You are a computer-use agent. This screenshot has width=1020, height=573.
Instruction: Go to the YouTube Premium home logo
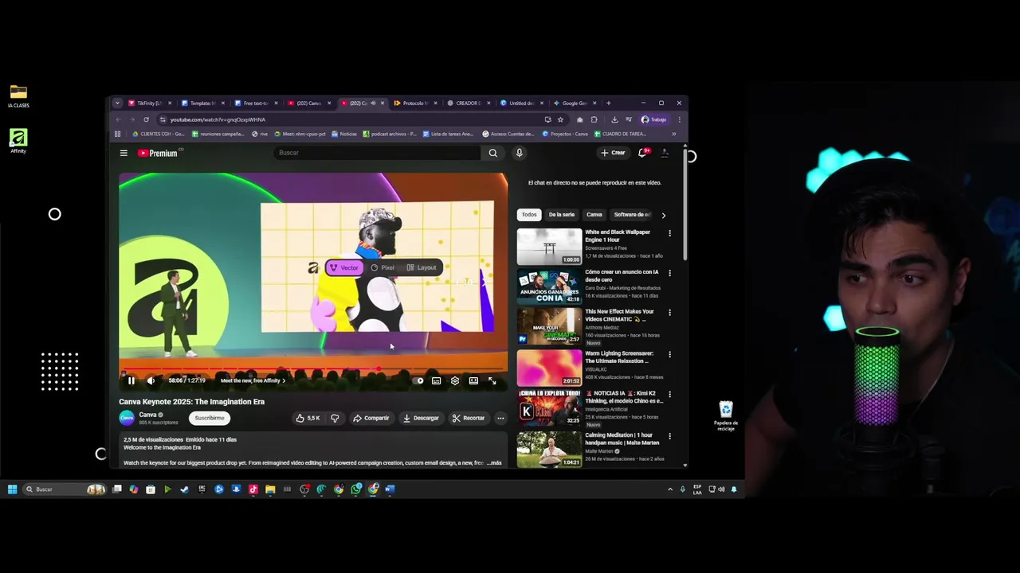click(x=158, y=153)
